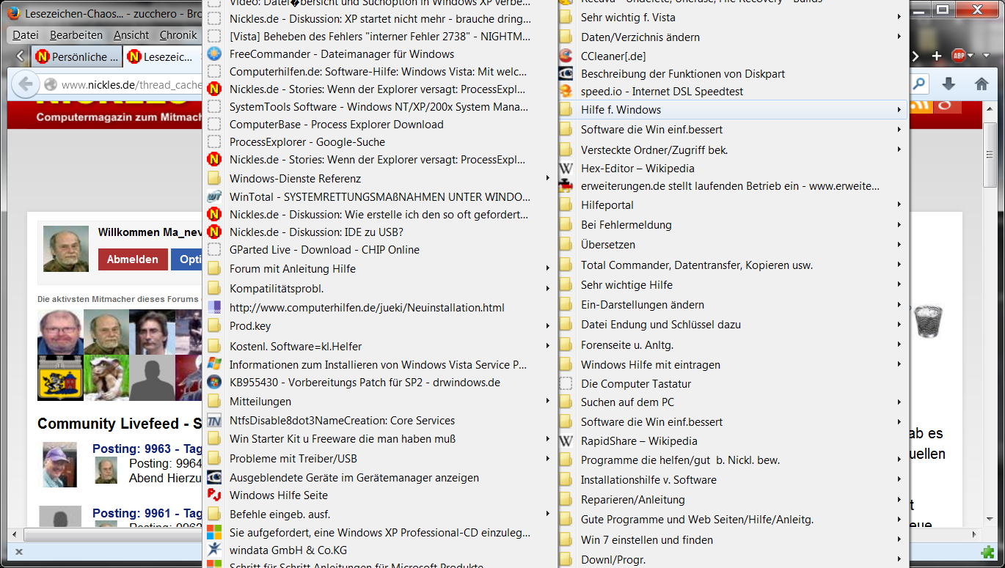The image size is (1005, 568).
Task: Expand Versteckte Ordner/Zugriff bek. folder
Action: (x=734, y=150)
